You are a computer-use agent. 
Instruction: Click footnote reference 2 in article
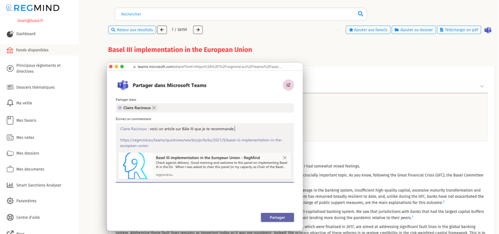tap(443, 202)
